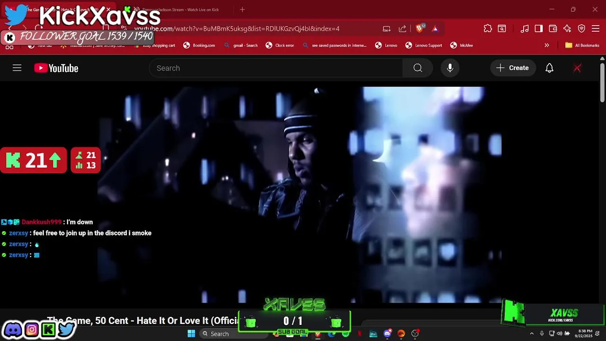Show hidden system tray icons
This screenshot has width=606, height=341.
coord(532,334)
